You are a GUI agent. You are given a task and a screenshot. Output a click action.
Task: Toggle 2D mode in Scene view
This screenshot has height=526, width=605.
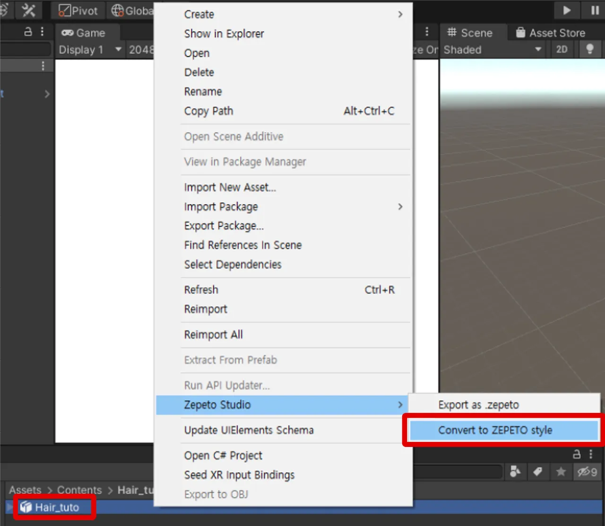[561, 49]
